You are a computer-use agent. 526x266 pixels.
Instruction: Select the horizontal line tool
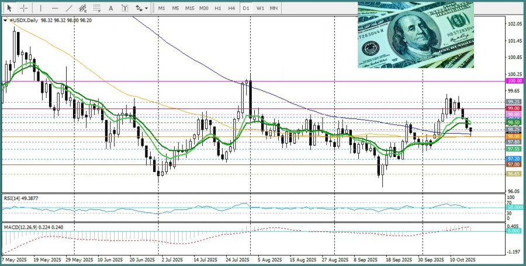click(x=55, y=8)
